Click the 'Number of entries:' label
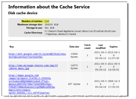Image resolution: width=136 pixels, height=99 pixels. coord(32,21)
